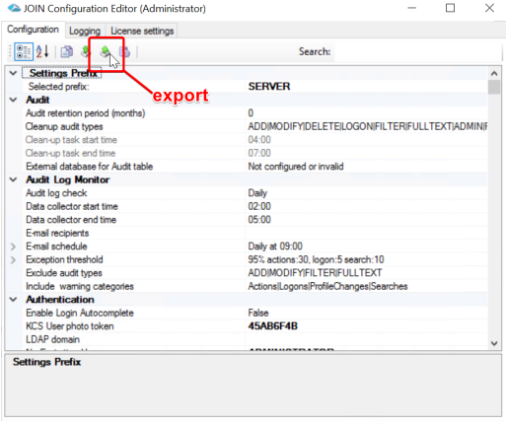Collapse the Audit section

click(x=13, y=100)
